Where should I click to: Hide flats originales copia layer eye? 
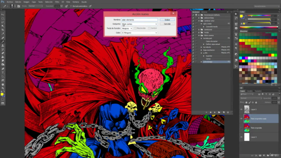(x=241, y=118)
